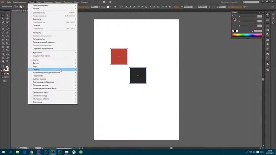Image resolution: width=276 pixels, height=155 pixels.
Task: Select the Pen tool
Action: coord(3,22)
